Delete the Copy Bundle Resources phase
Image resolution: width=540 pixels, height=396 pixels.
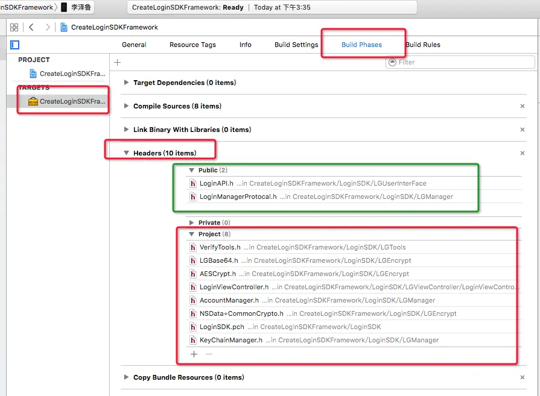[x=523, y=377]
